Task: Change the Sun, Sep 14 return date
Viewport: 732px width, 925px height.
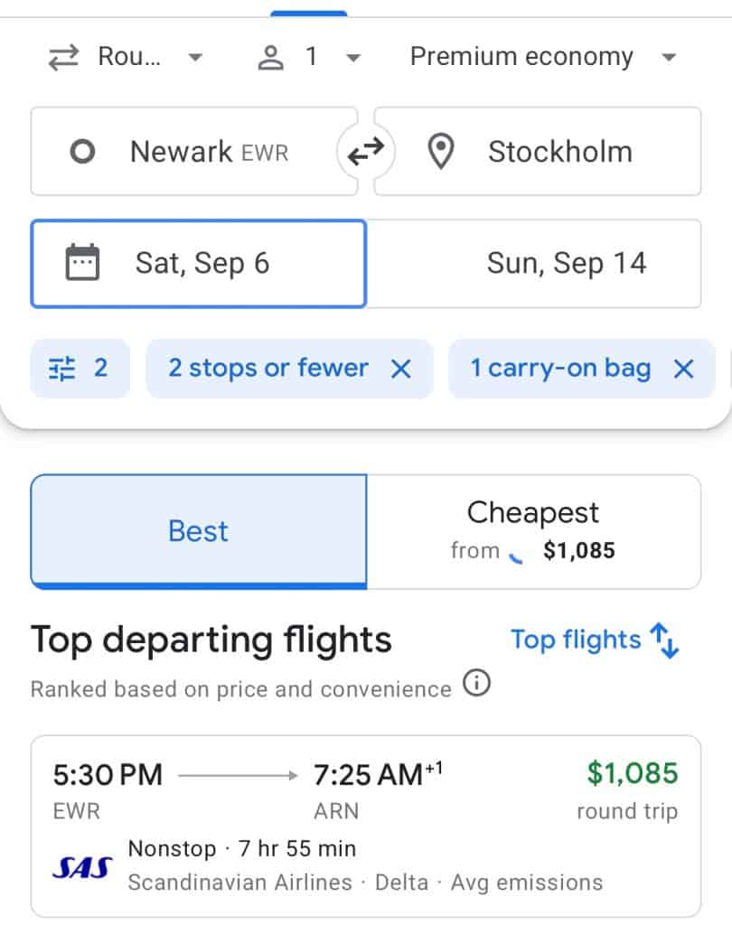Action: click(x=566, y=263)
